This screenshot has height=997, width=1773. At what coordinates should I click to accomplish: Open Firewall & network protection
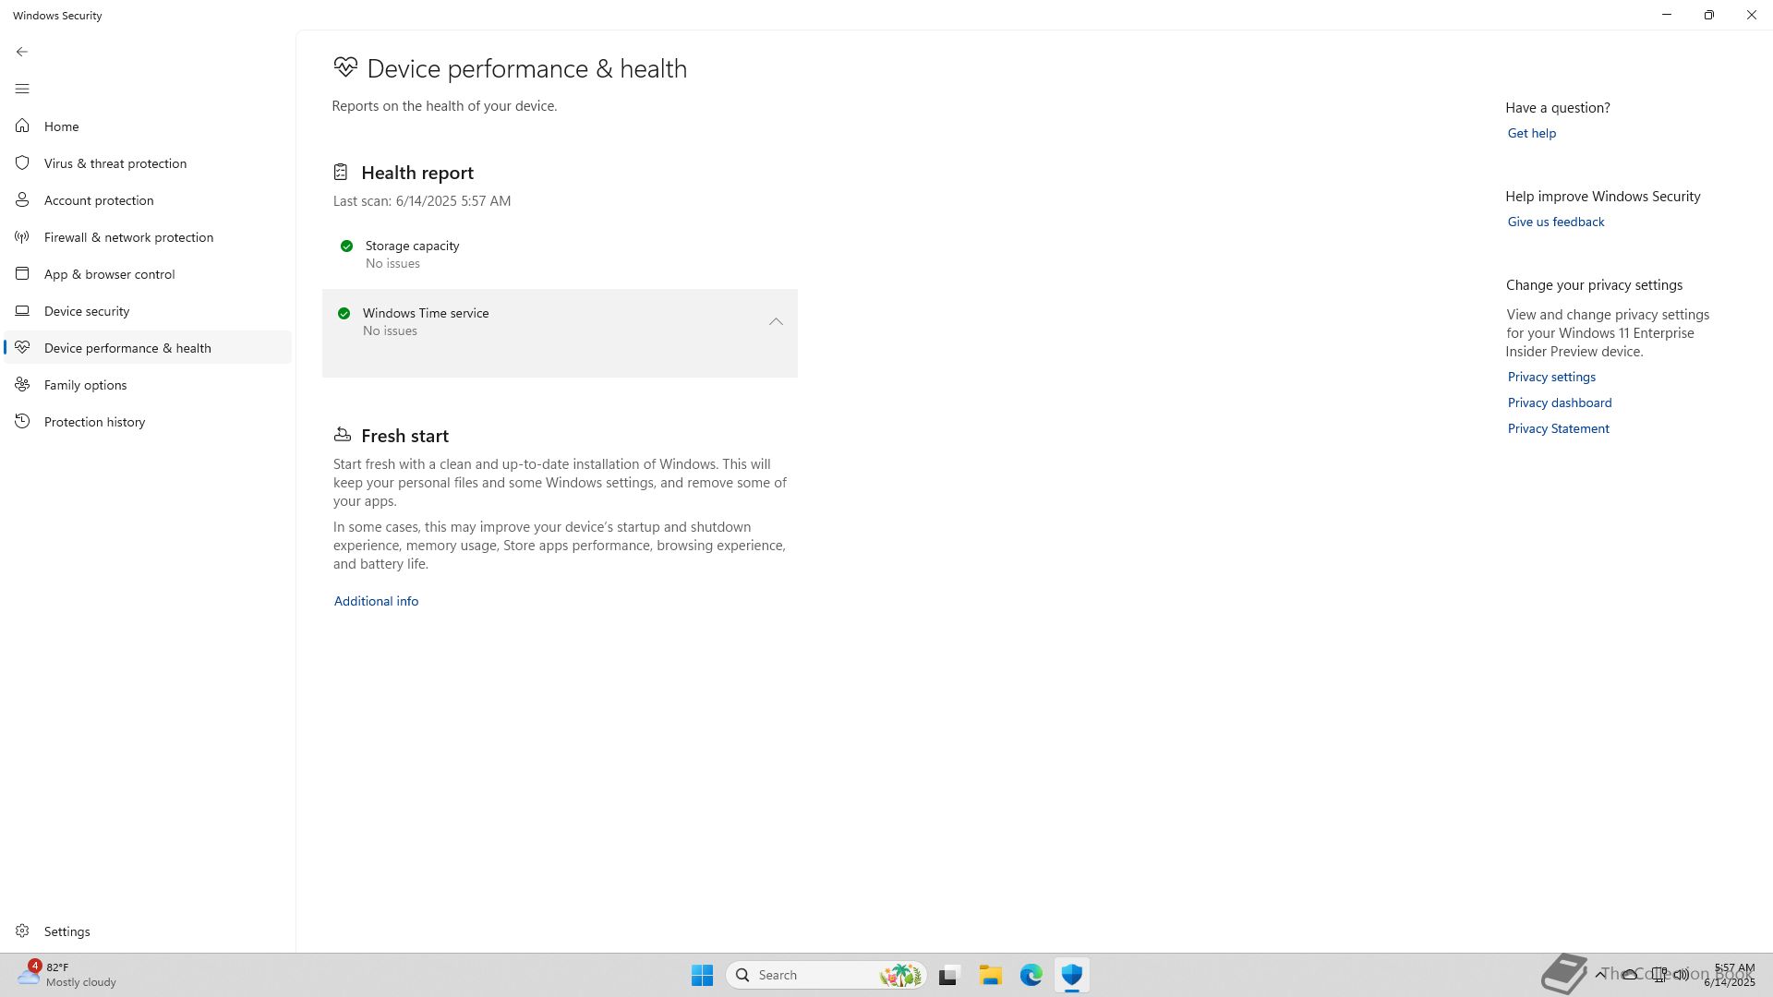128,237
